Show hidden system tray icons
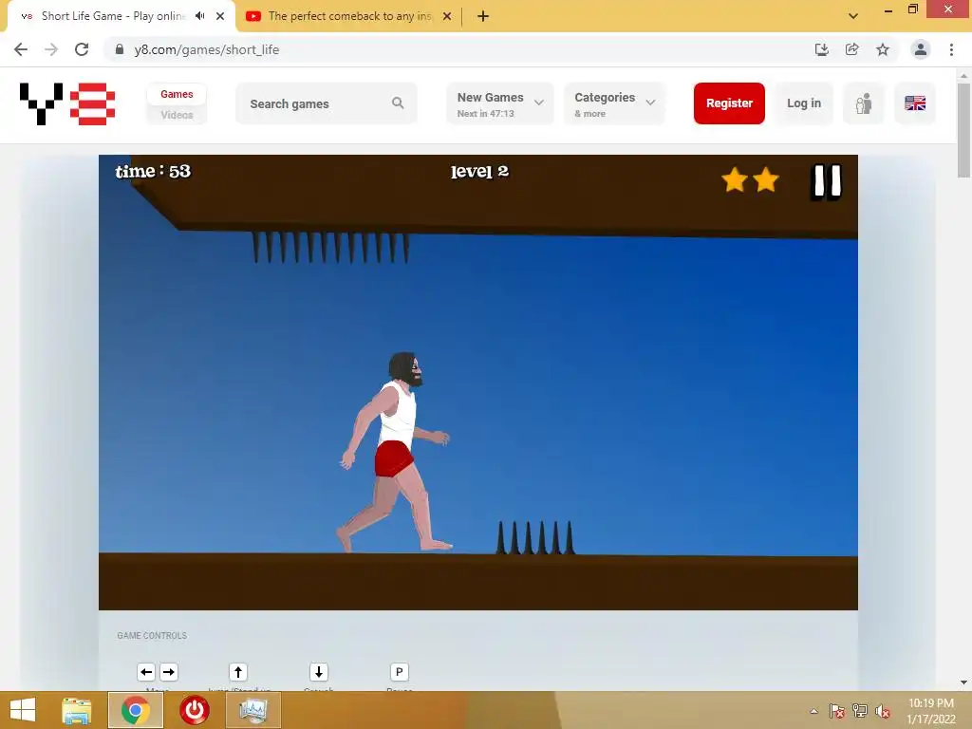 (x=813, y=711)
